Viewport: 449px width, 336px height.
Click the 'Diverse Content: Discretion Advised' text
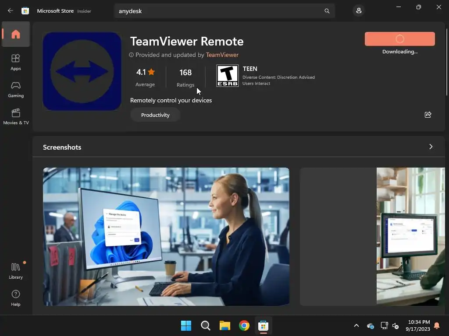278,77
